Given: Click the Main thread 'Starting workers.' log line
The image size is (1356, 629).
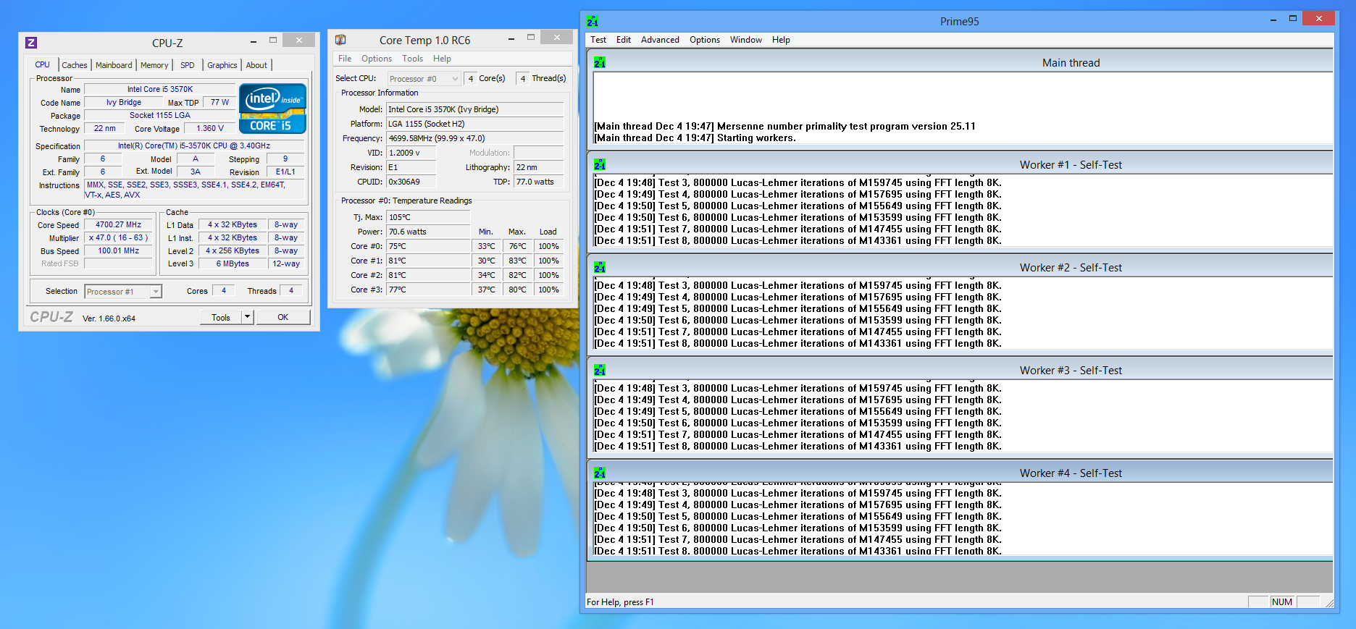Looking at the screenshot, I should pos(695,138).
